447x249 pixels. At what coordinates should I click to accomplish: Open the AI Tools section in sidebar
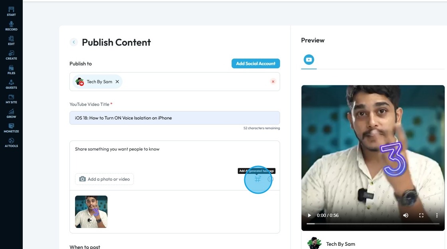(12, 143)
